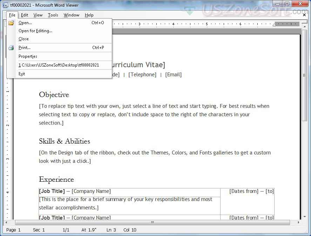Screen dimensions: 311x236
Task: Close the Word Viewer window
Action: pos(300,4)
